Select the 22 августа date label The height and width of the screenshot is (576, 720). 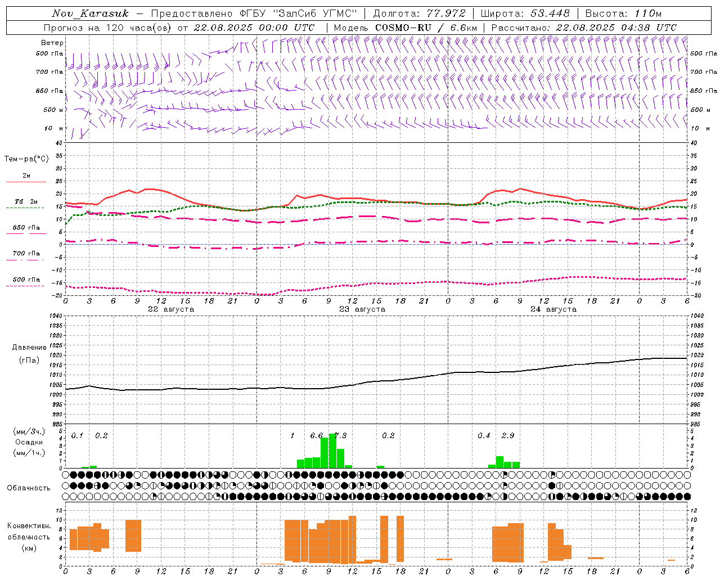tap(170, 309)
